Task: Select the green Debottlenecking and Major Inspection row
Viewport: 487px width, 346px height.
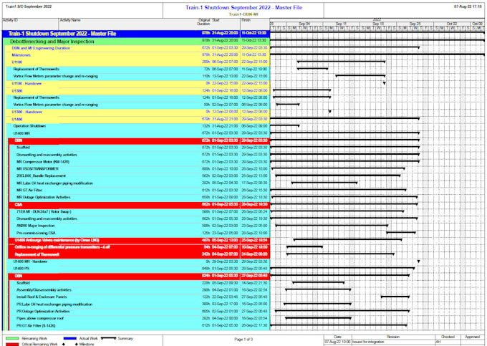Action: 136,42
